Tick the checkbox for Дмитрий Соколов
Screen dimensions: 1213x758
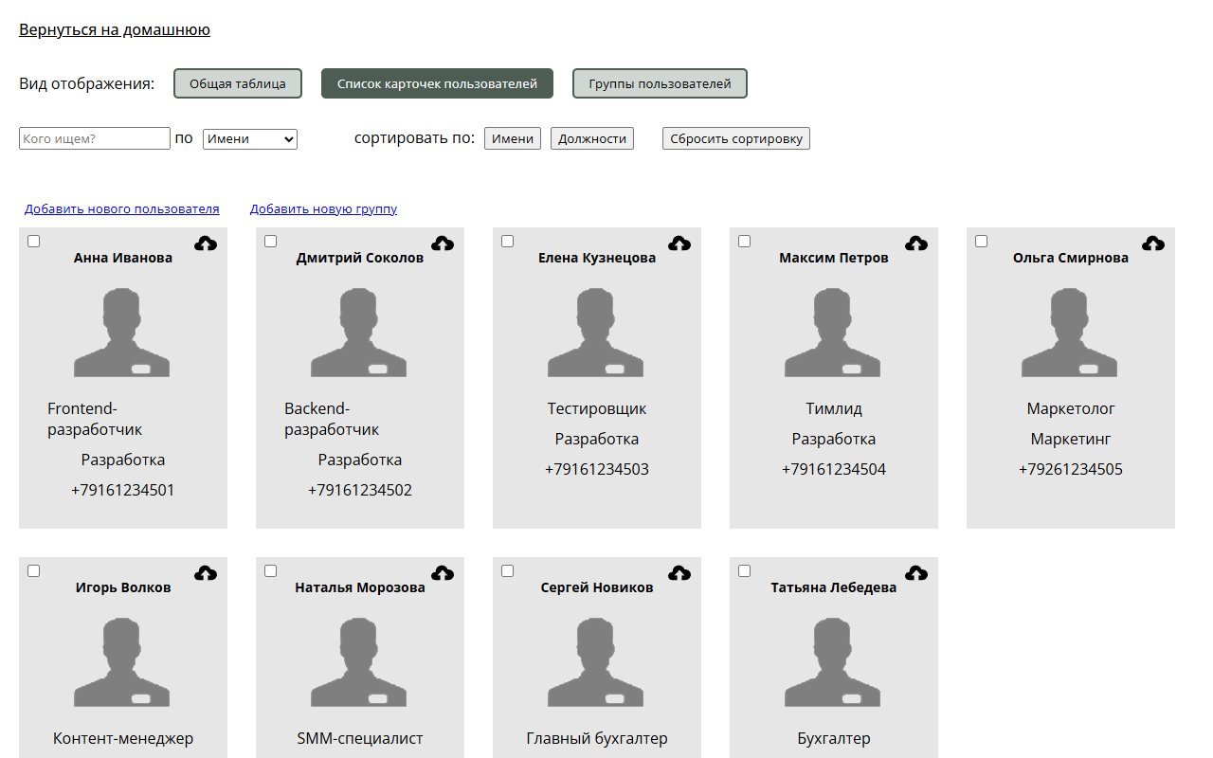coord(271,242)
